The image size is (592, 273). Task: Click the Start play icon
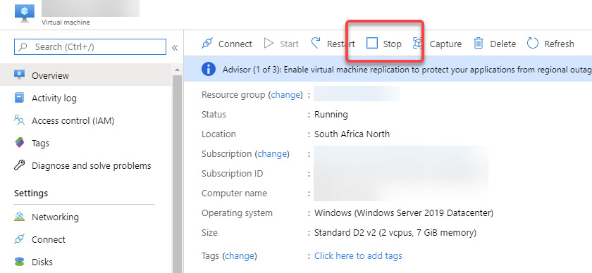pos(269,44)
